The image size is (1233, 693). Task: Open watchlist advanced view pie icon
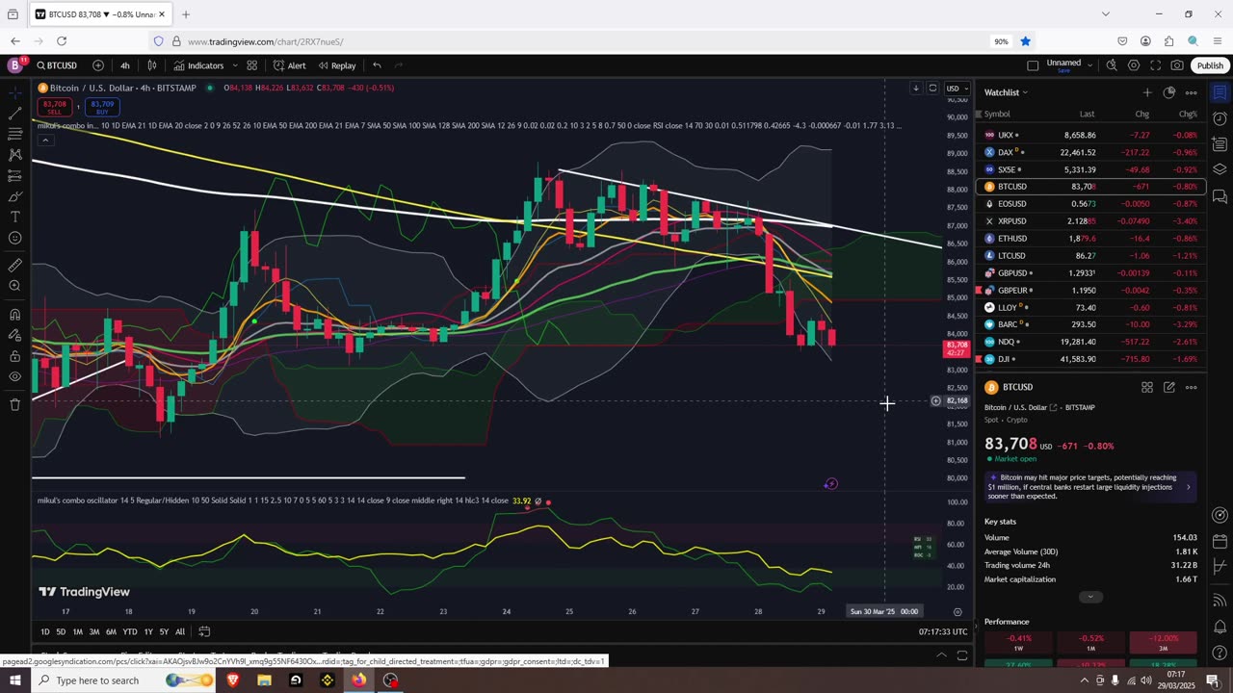point(1168,92)
